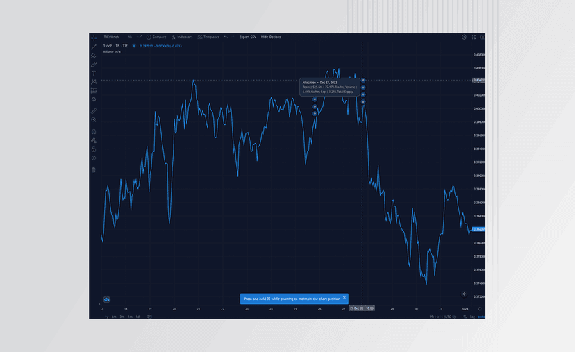
Task: Open the emoji icons tool
Action: [x=94, y=99]
